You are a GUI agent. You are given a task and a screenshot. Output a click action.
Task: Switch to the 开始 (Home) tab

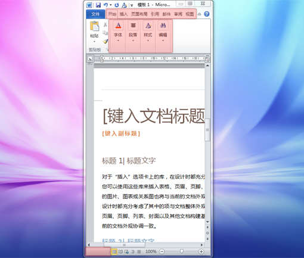112,14
